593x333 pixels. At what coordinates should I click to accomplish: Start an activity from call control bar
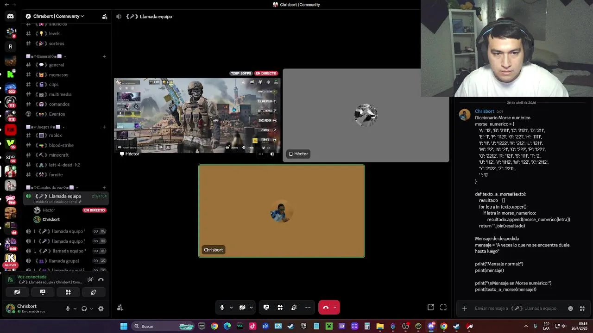pos(280,308)
